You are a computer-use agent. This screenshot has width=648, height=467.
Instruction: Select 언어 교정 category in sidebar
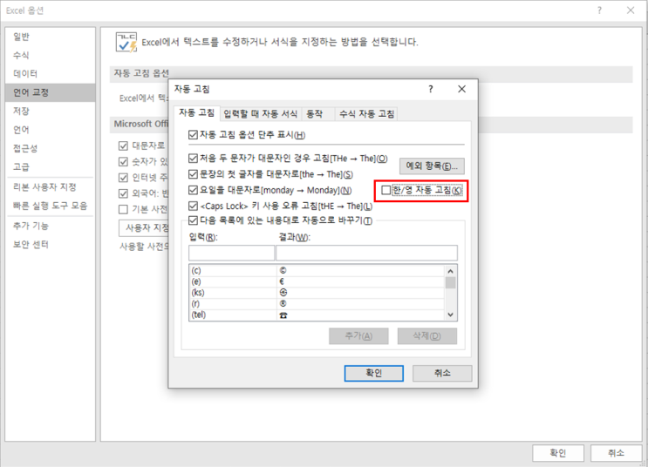50,92
